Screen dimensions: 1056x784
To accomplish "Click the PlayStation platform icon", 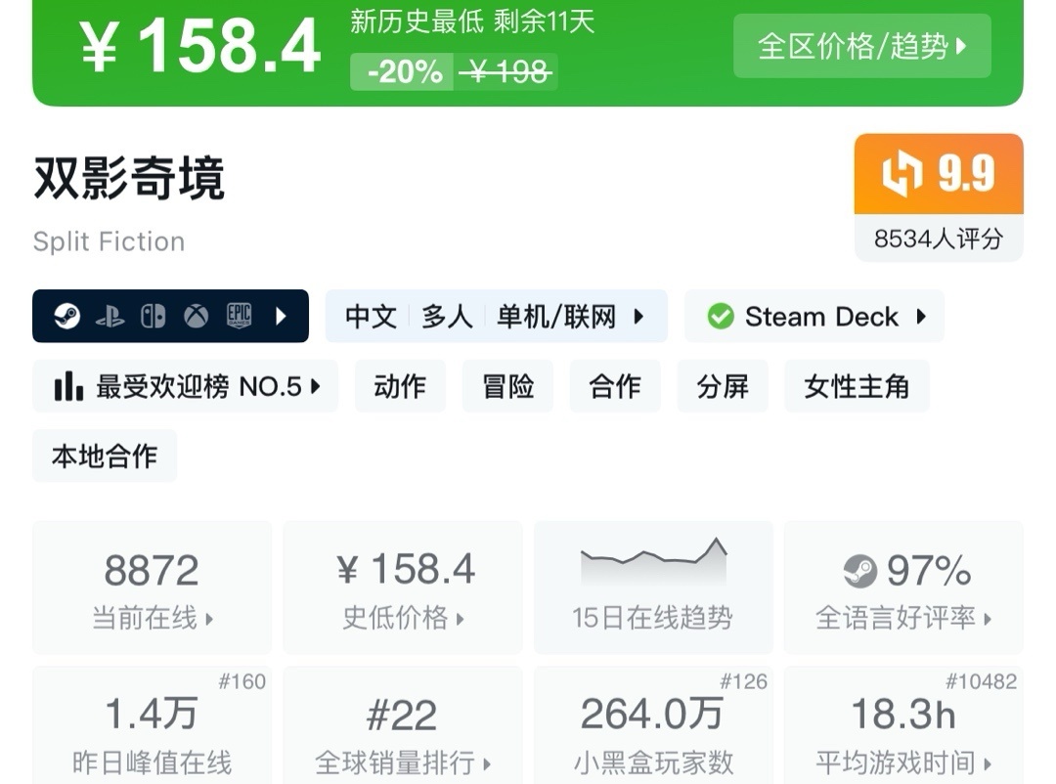I will click(x=110, y=316).
